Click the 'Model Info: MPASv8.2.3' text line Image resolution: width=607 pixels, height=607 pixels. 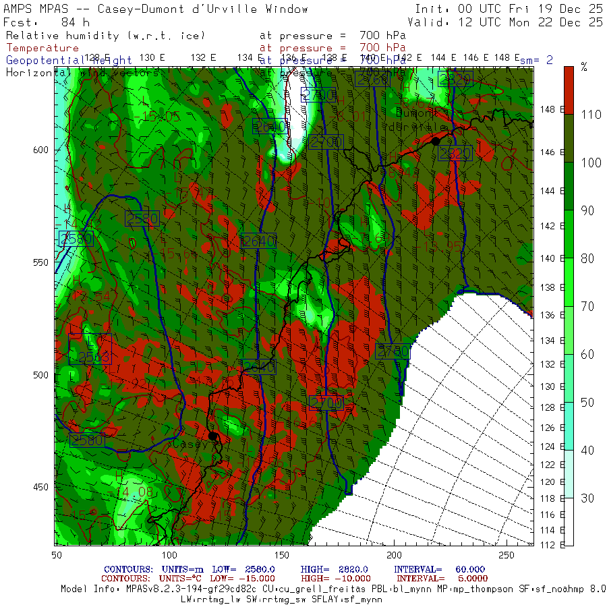[x=334, y=589]
